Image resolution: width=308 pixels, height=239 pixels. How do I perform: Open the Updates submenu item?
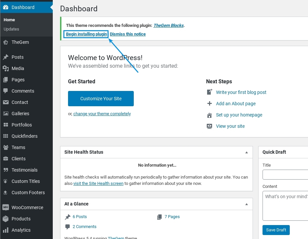(x=11, y=29)
